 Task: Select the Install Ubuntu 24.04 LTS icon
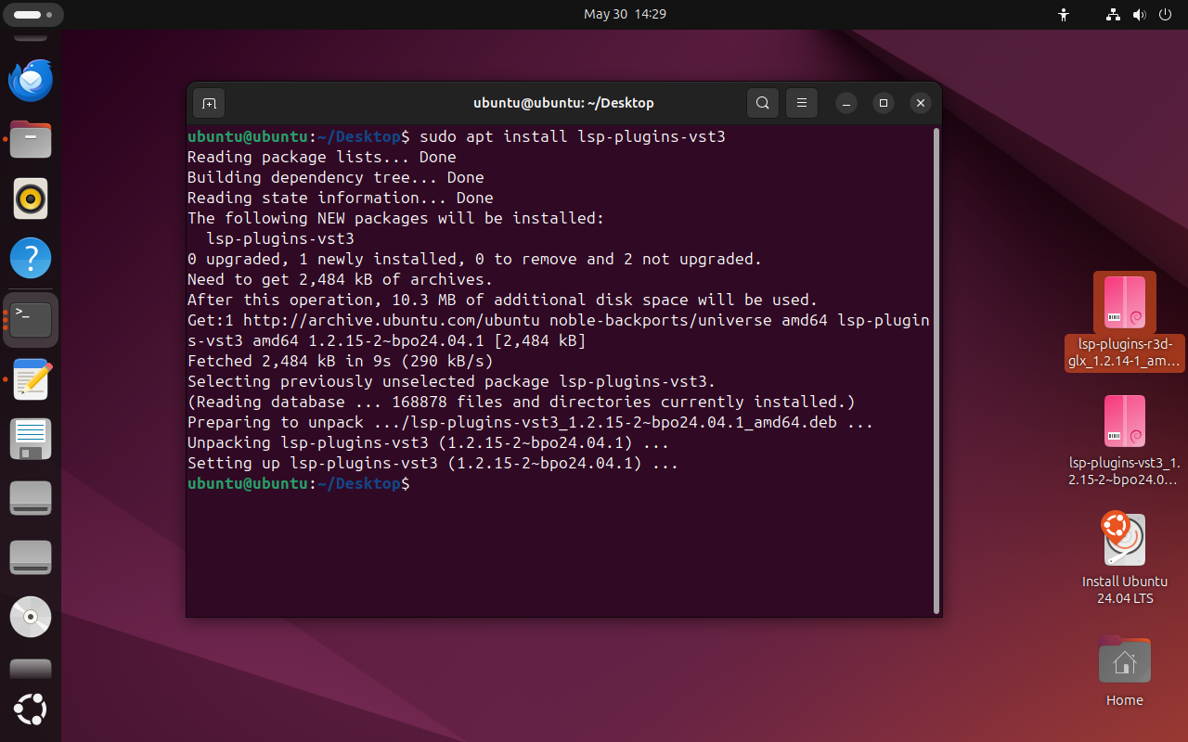(x=1125, y=558)
